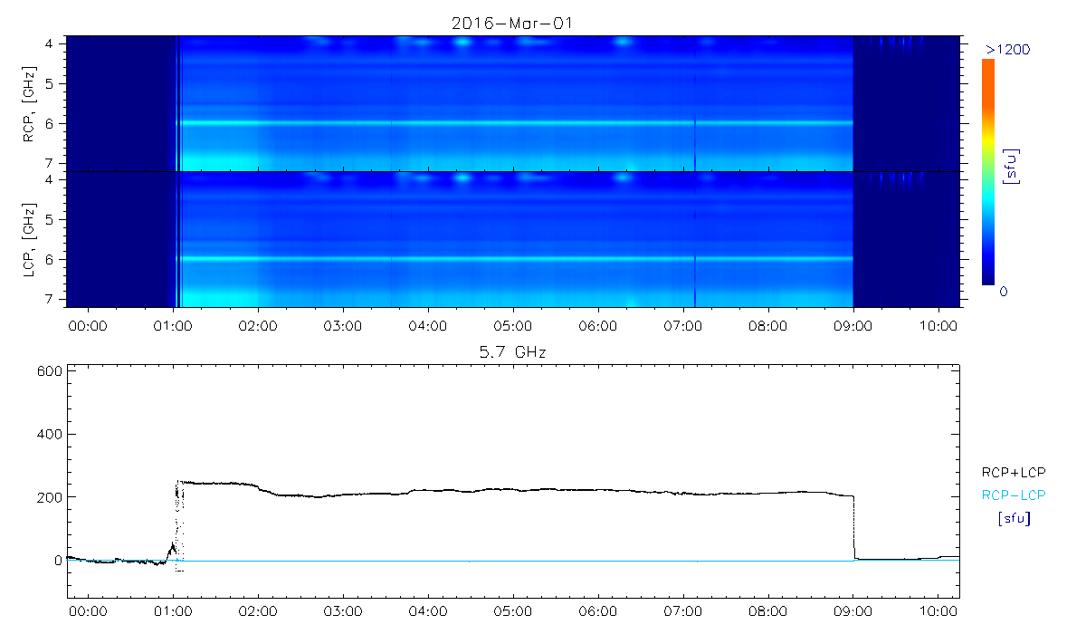Click the 5.7 GHz plot title
The width and height of the screenshot is (1086, 634).
click(512, 351)
